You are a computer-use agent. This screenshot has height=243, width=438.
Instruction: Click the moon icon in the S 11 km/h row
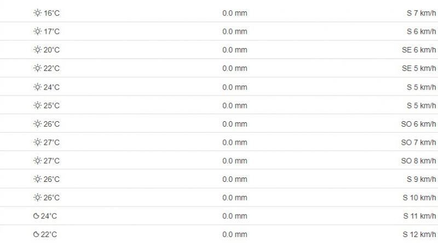point(36,216)
